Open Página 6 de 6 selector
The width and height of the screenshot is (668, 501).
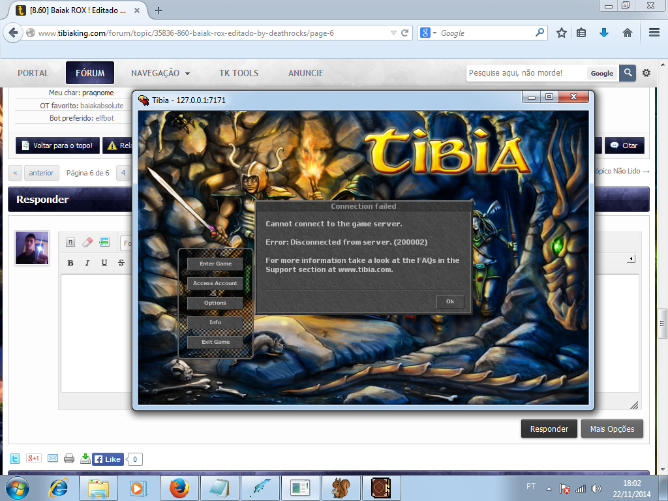point(88,172)
